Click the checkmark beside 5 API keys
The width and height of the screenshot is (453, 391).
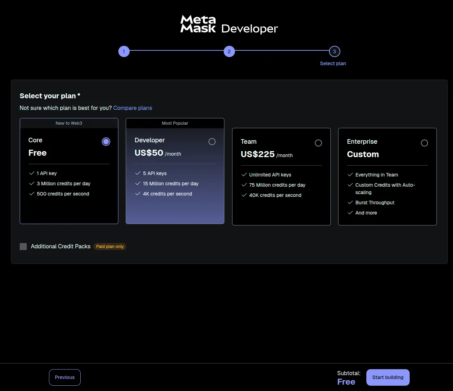pyautogui.click(x=138, y=173)
